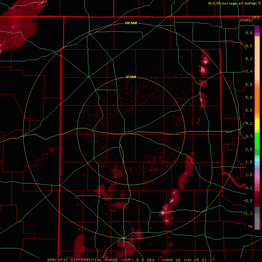Click the 7.4 value on the color scale
Image resolution: width=262 pixels, height=262 pixels.
coord(249,72)
